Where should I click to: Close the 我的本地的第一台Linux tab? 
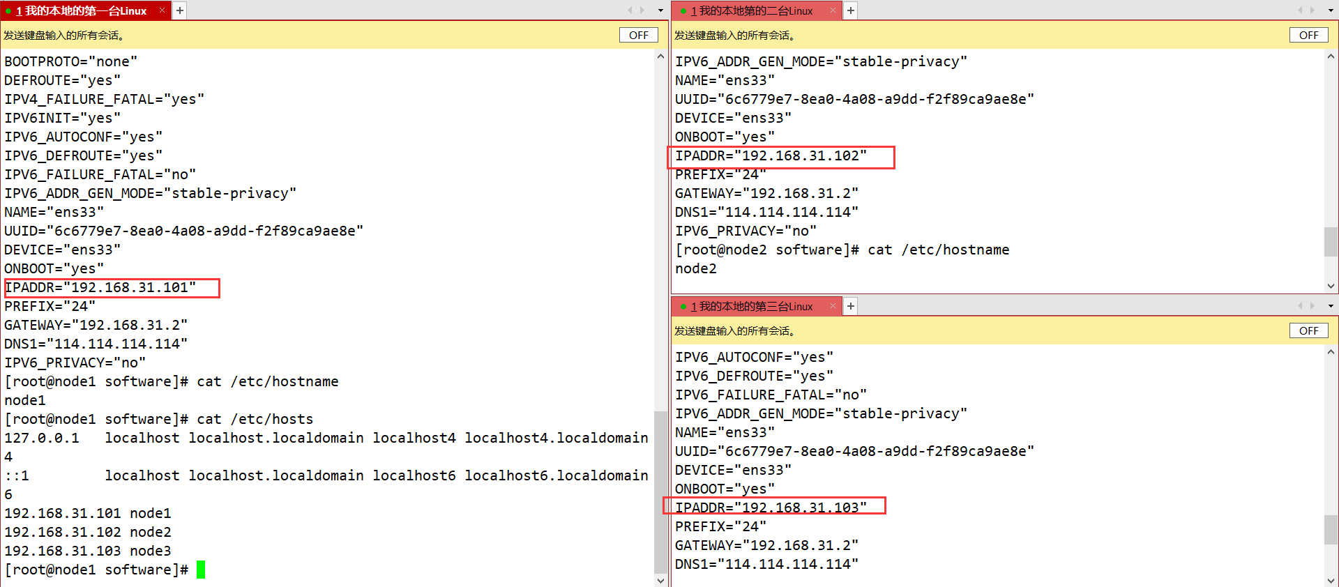(162, 10)
